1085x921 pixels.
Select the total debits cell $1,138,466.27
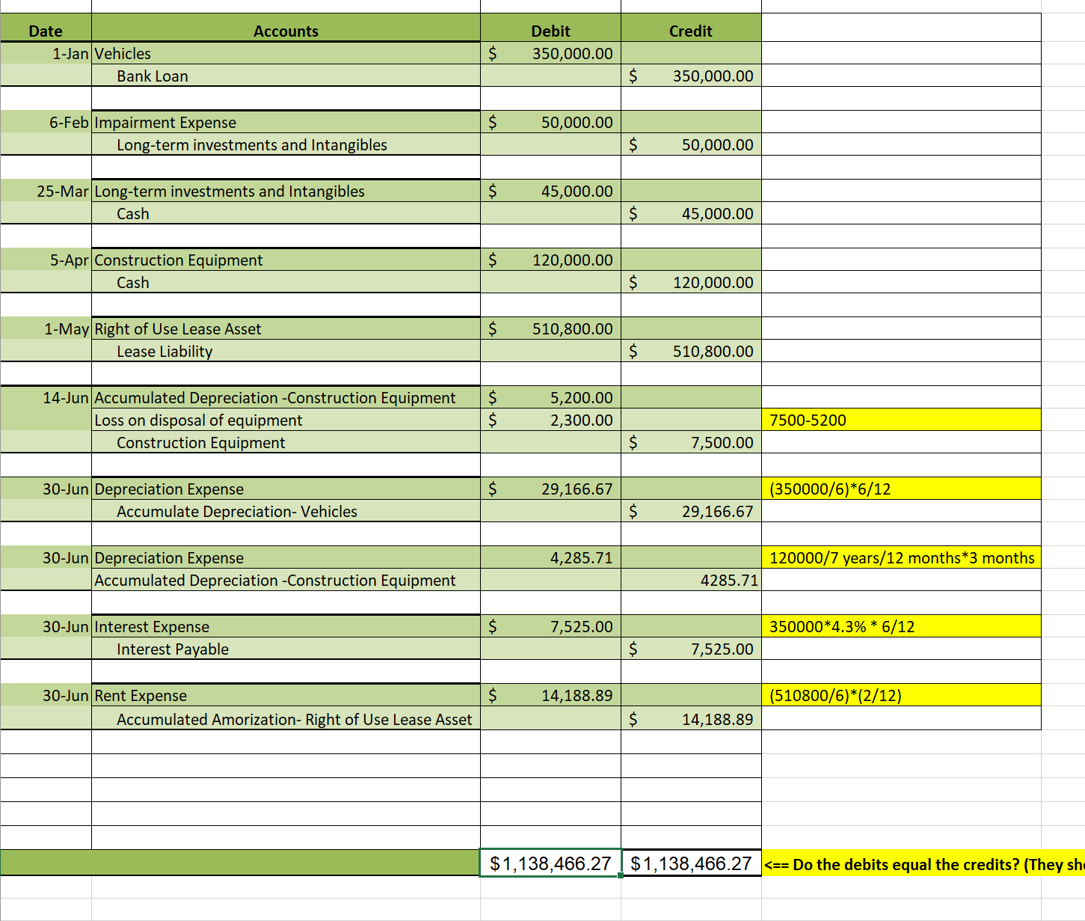click(x=550, y=863)
